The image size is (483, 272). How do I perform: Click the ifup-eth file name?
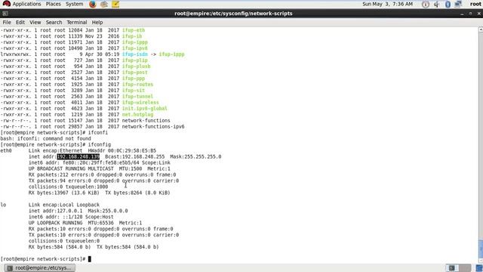(134, 30)
